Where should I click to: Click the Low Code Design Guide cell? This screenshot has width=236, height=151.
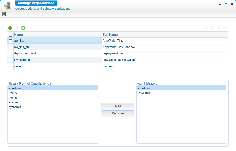click(165, 60)
